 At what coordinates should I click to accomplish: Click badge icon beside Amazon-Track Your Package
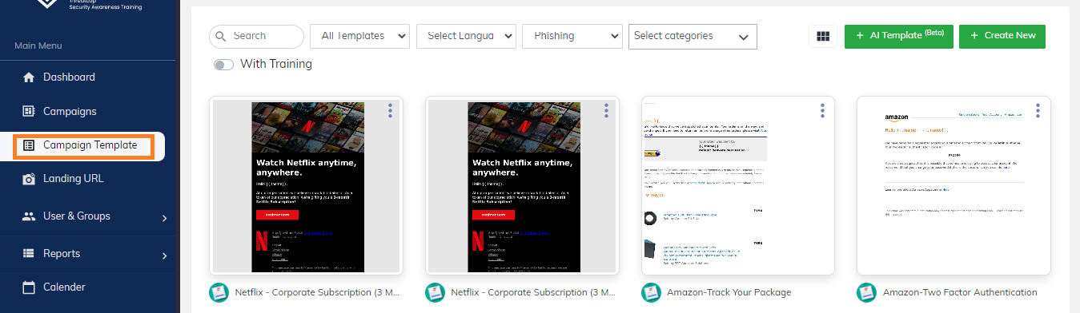click(x=651, y=292)
